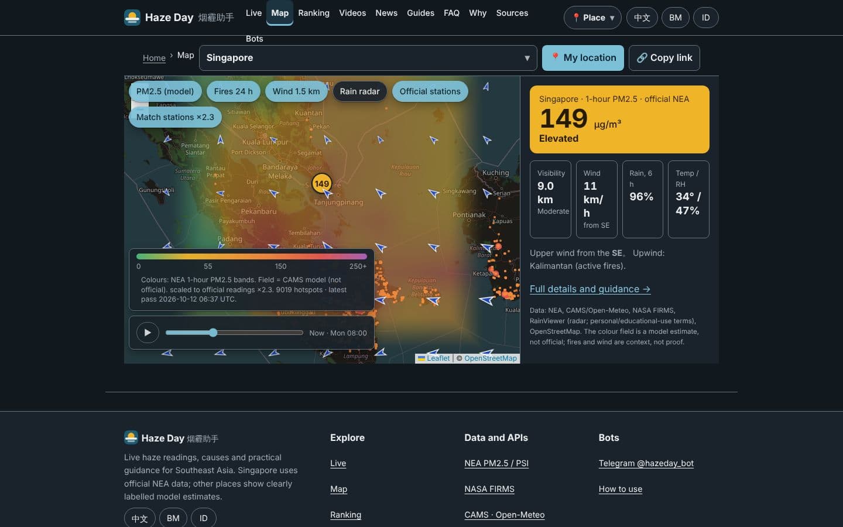843x527 pixels.
Task: Open the News nav item
Action: pos(386,13)
